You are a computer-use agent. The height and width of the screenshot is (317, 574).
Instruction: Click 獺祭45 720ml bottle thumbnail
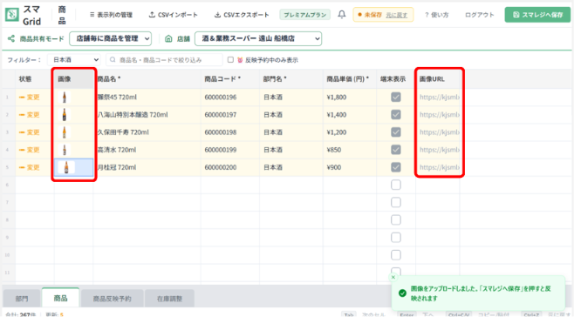pos(65,98)
